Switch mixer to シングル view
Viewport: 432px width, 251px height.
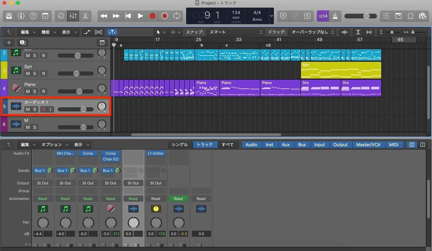click(x=180, y=144)
